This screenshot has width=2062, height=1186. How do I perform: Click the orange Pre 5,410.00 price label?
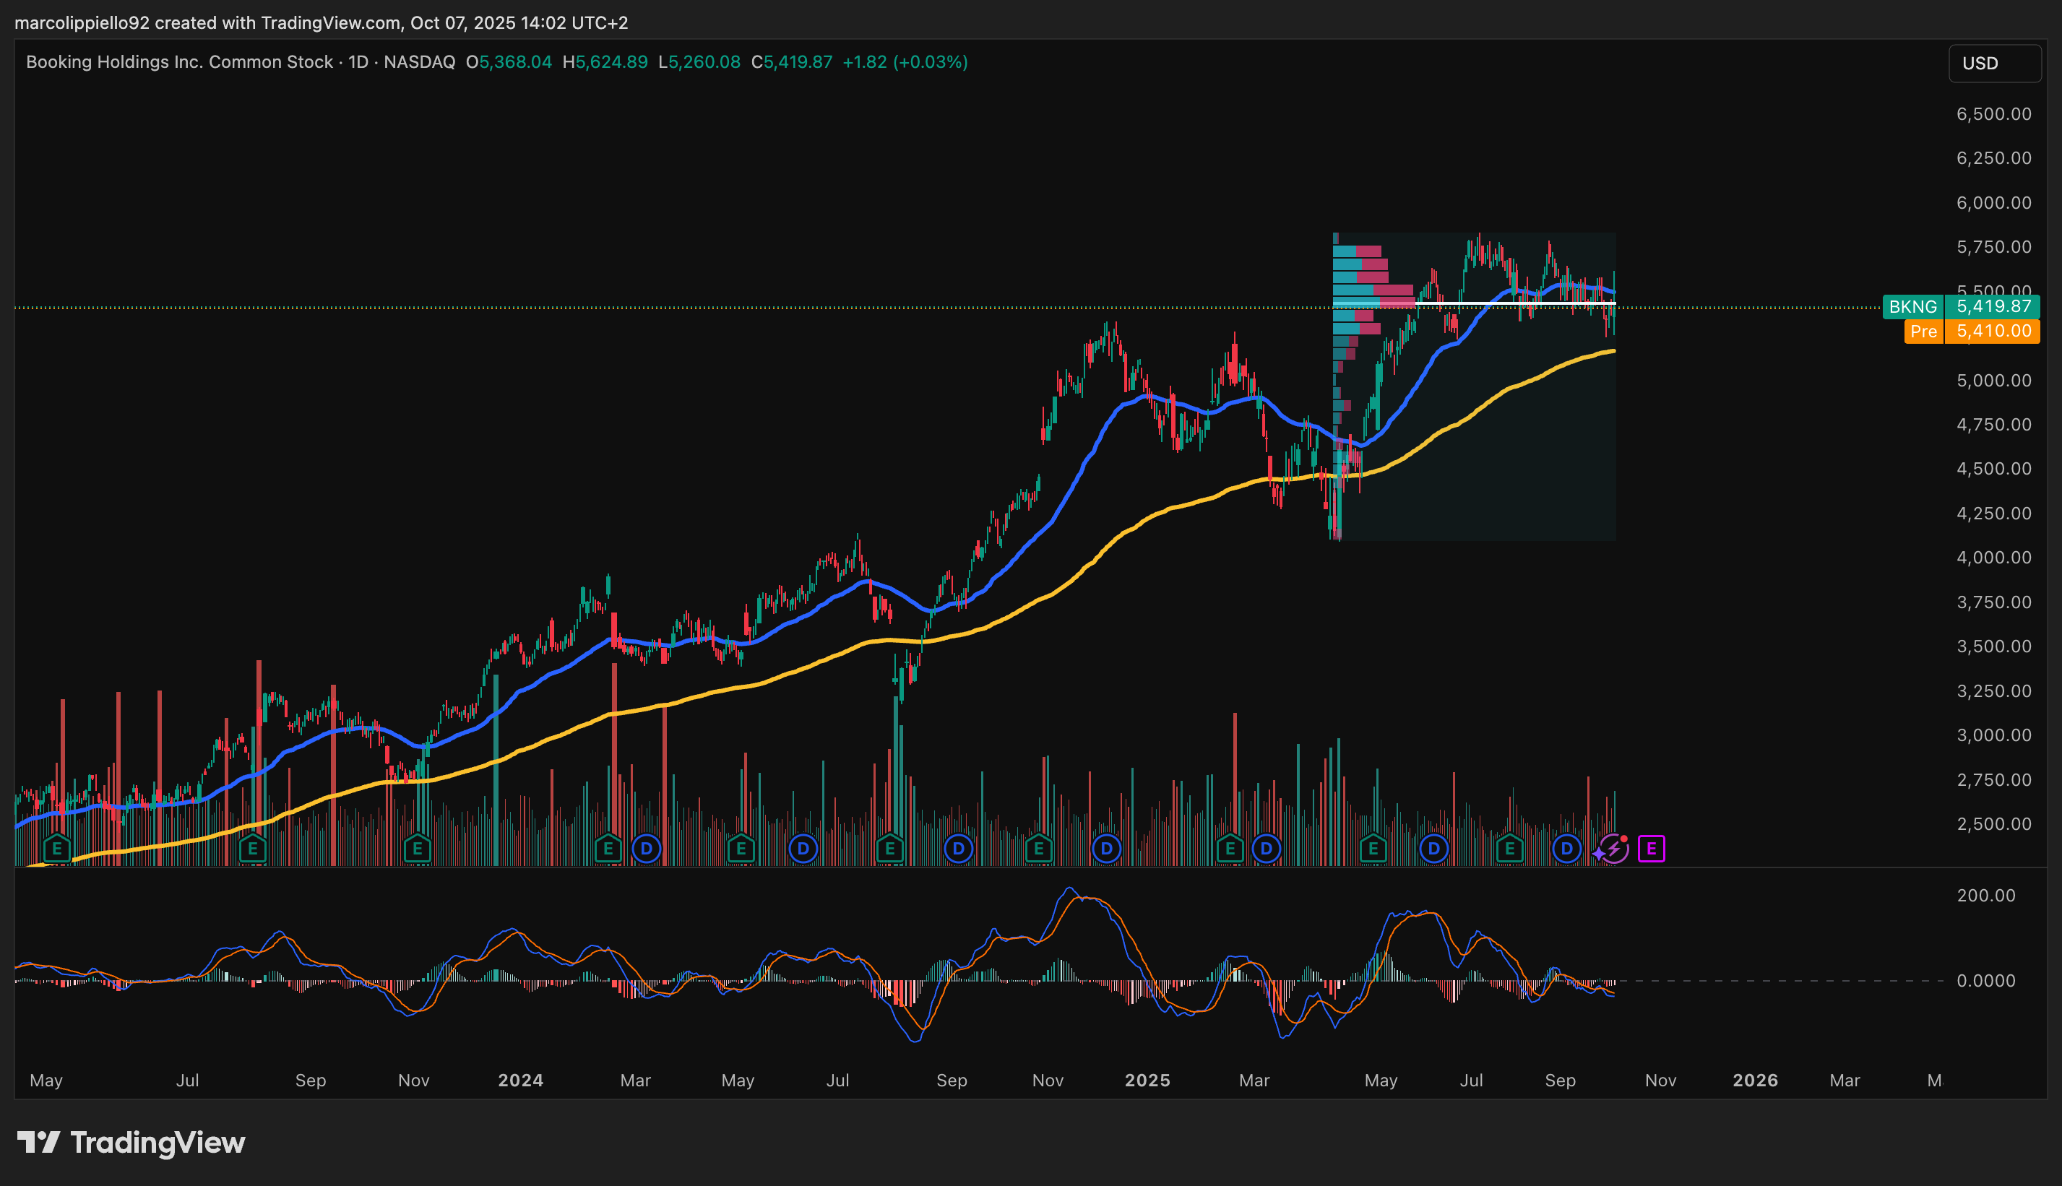pyautogui.click(x=1972, y=331)
